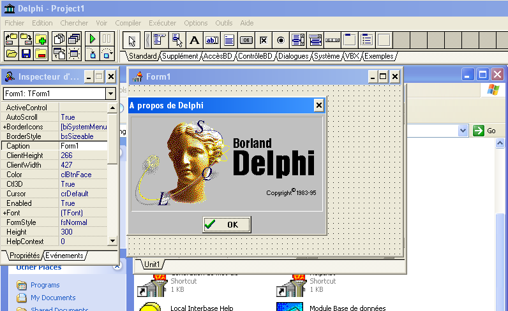This screenshot has height=311, width=508.
Task: Click the green Run arrow button
Action: tap(93, 39)
